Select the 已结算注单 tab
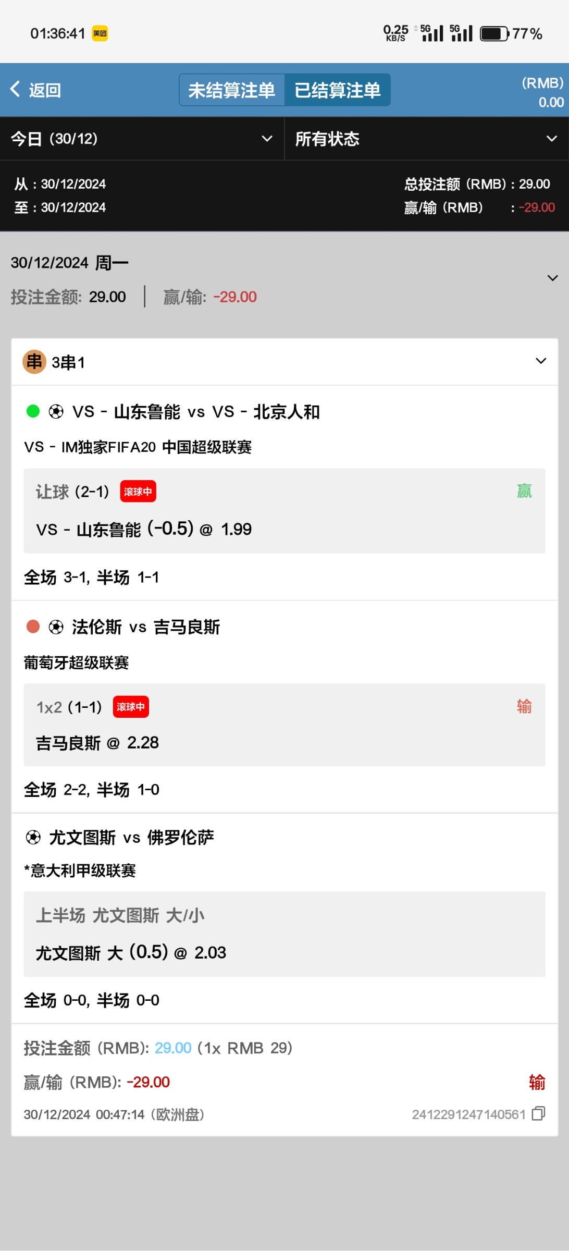 pos(338,90)
